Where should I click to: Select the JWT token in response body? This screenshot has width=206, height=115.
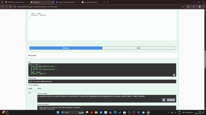[91, 96]
